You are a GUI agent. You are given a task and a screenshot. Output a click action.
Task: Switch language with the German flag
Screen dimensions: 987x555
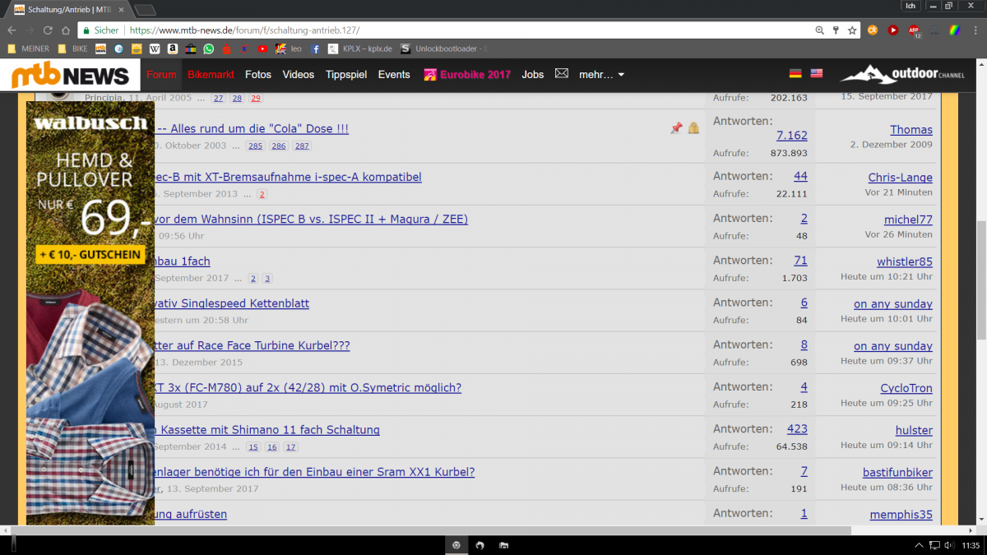pyautogui.click(x=795, y=73)
